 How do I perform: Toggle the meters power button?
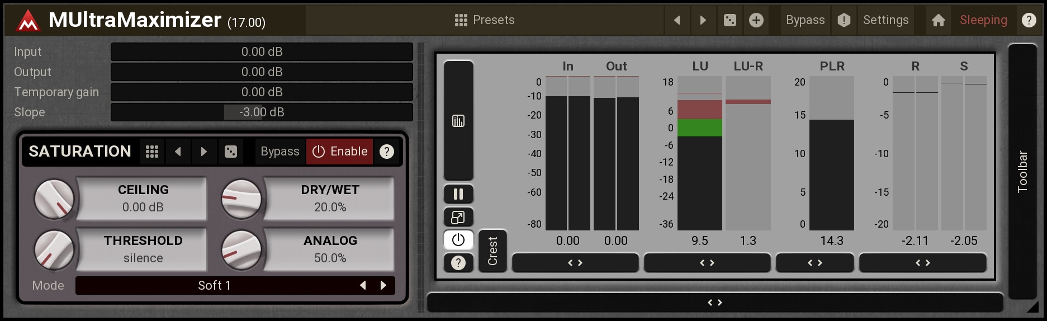pyautogui.click(x=458, y=240)
